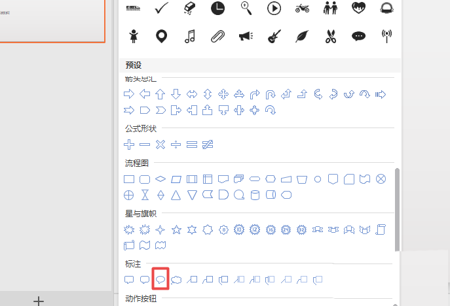450x306 pixels.
Task: Pick the eraser icon
Action: pos(189,8)
